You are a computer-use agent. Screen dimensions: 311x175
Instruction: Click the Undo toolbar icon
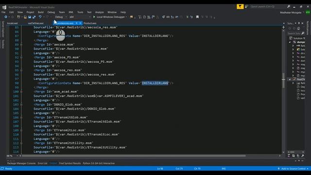40,17
